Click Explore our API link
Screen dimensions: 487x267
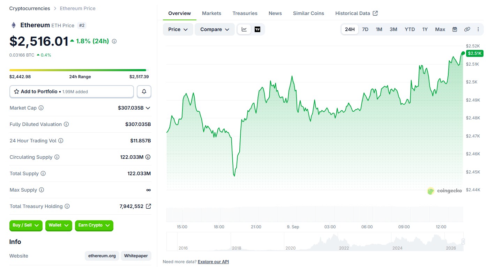click(x=213, y=262)
